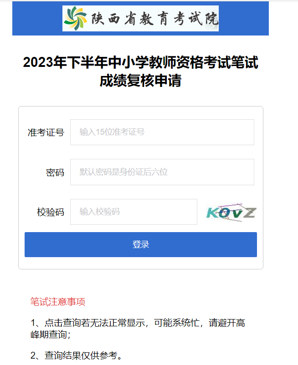Click the red 笔试注意事项 heading

point(58,302)
